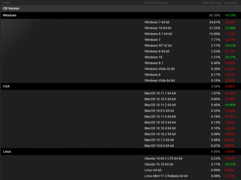Expand the Linux category row
Viewport: 241px width, 180px height.
pyautogui.click(x=121, y=151)
